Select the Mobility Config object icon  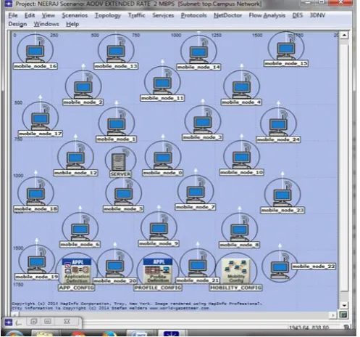point(236,271)
